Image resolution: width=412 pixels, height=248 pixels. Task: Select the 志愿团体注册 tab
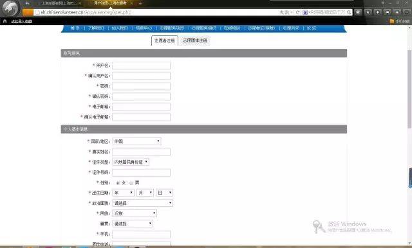click(195, 40)
